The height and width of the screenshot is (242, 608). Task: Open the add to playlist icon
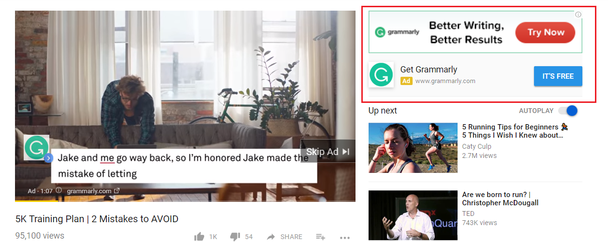pos(320,236)
